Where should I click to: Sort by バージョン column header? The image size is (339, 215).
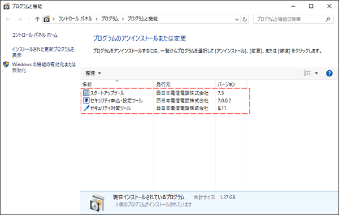tap(231, 84)
